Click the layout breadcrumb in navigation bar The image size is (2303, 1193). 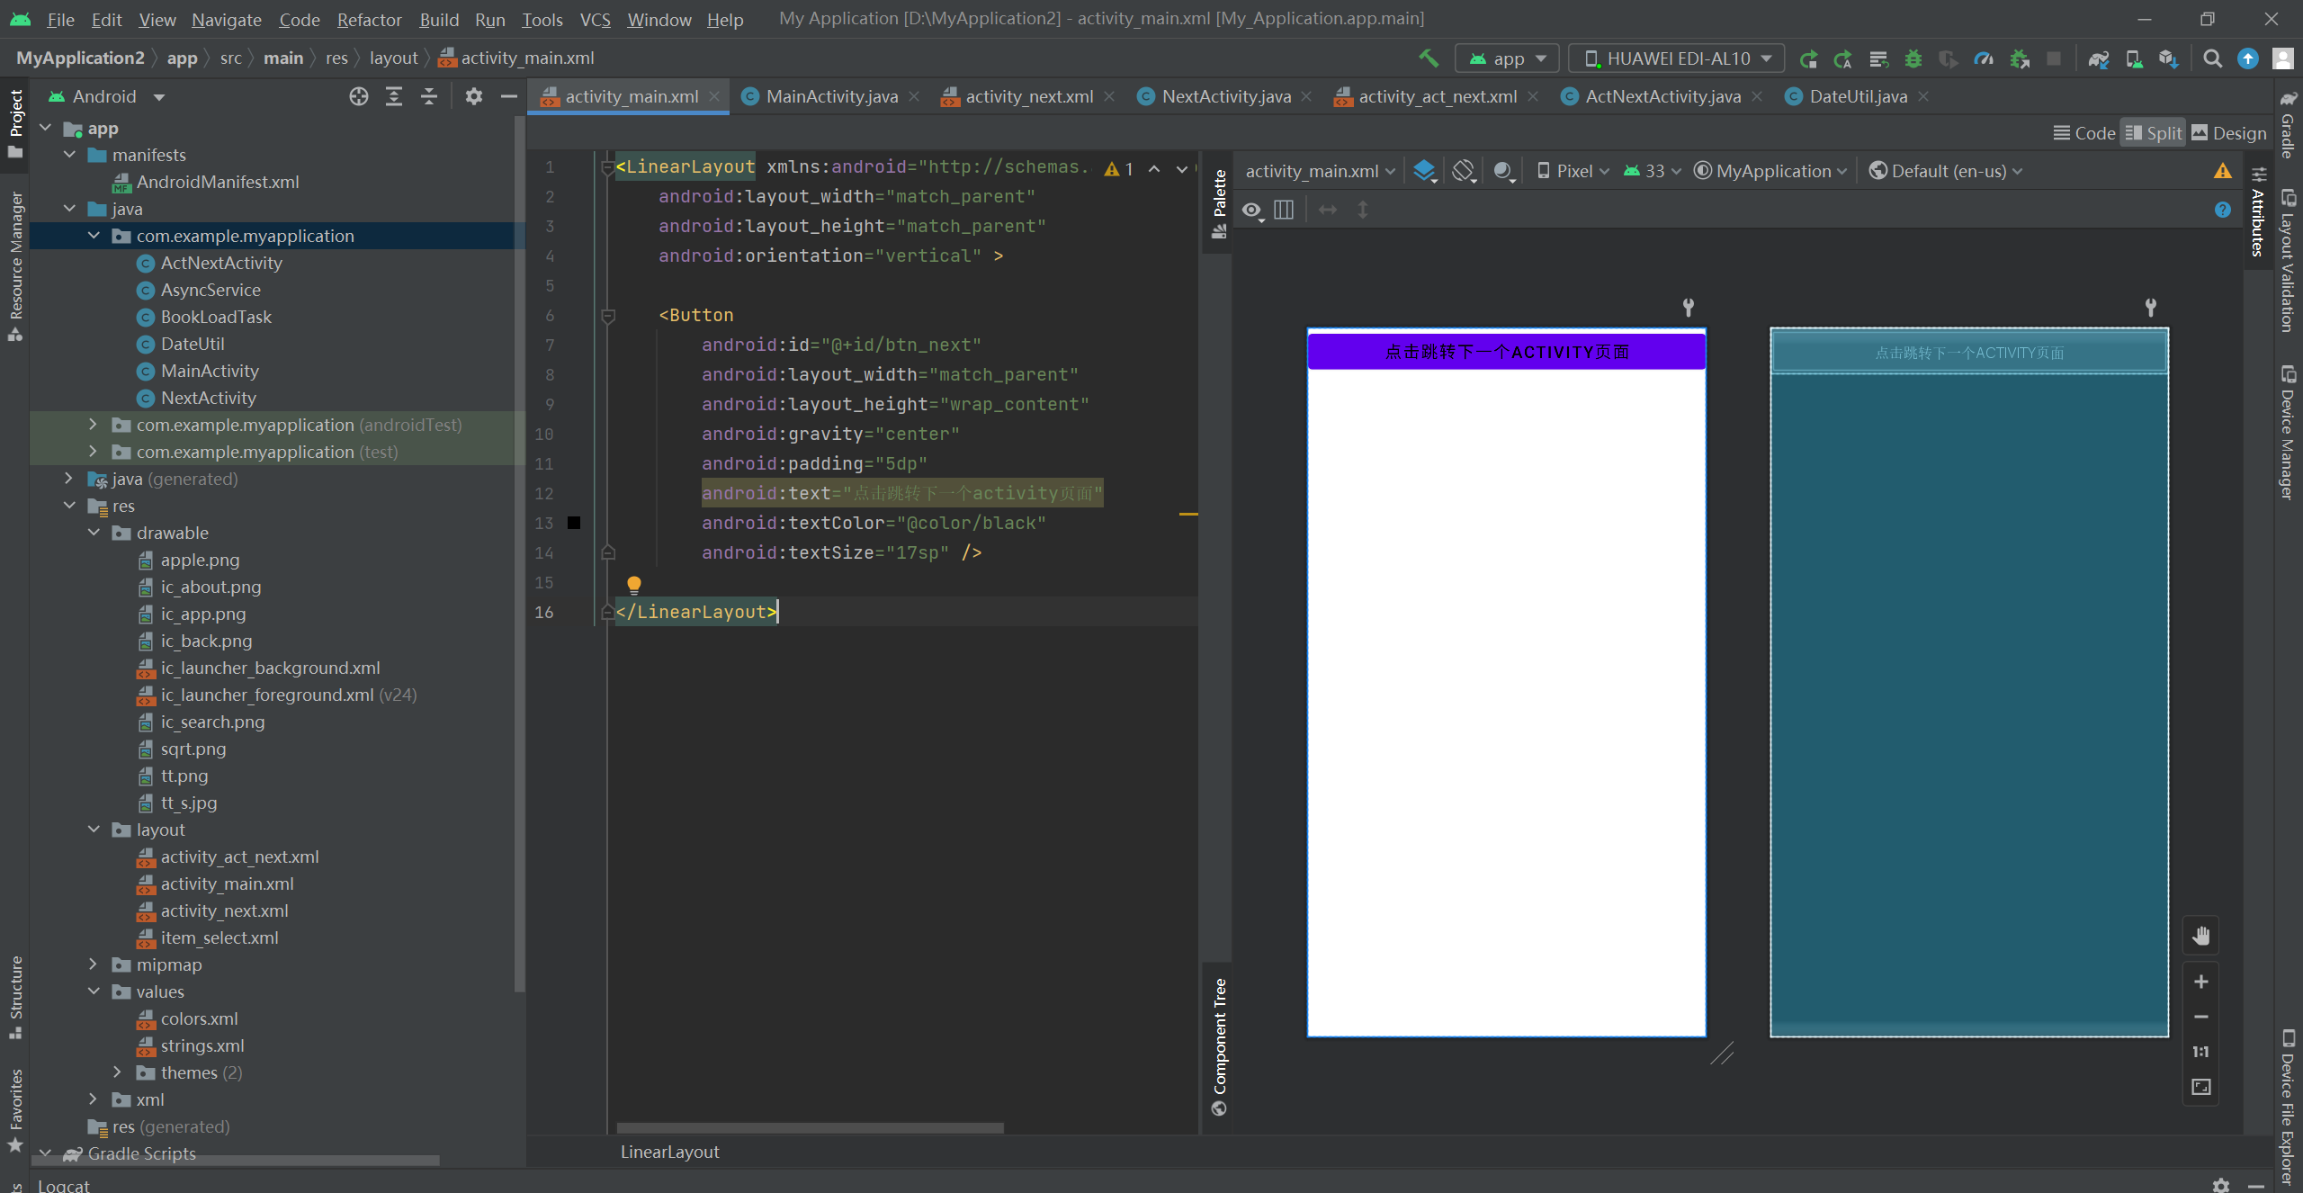(x=393, y=58)
